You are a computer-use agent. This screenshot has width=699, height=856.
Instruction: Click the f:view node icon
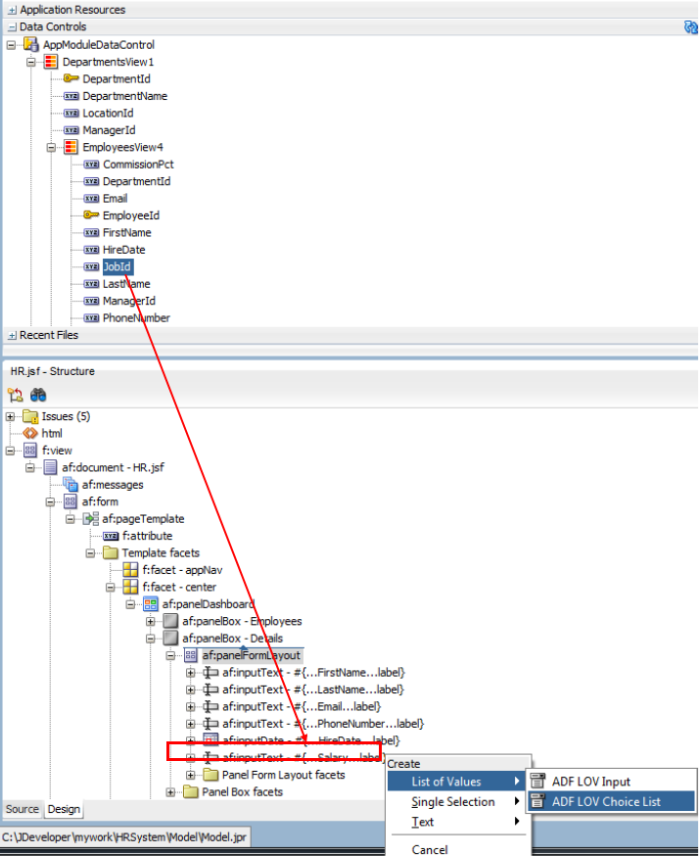[x=30, y=451]
